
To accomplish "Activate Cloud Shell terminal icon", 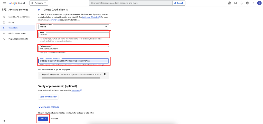I will pos(235,3).
